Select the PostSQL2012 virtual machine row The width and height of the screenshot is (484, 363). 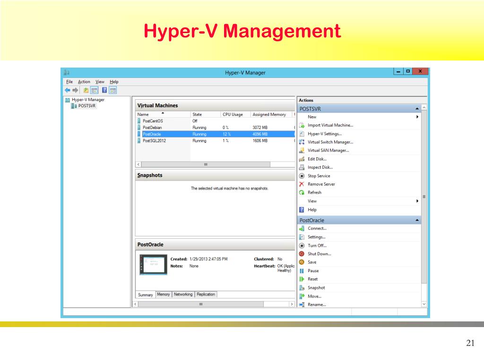point(216,141)
